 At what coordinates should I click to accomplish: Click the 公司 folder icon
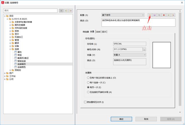point(7,79)
